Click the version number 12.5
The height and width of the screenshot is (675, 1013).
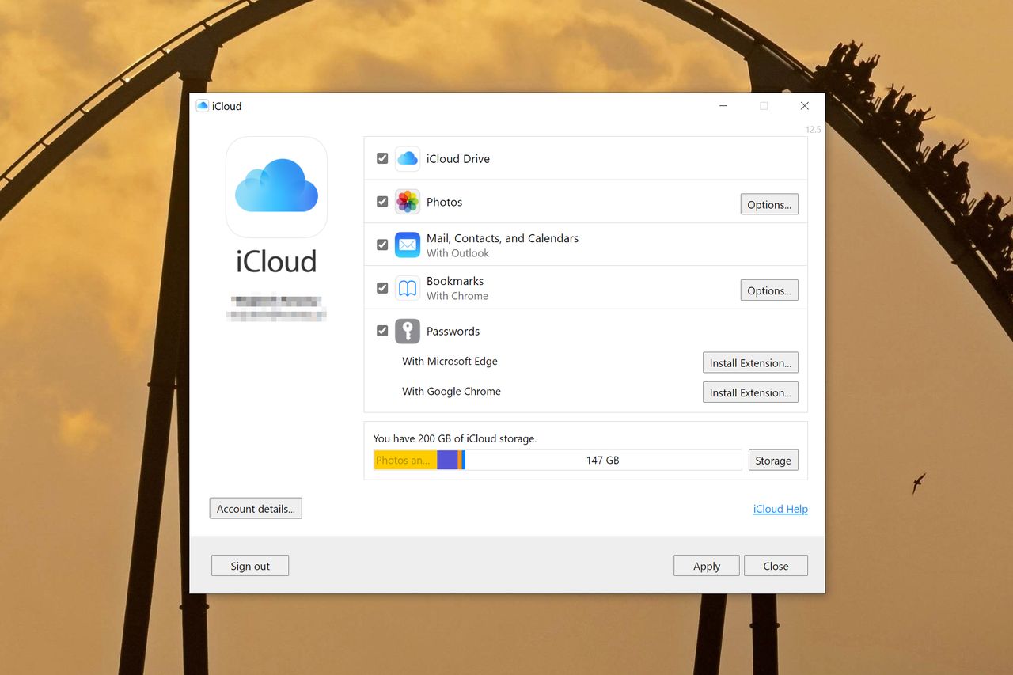point(814,129)
